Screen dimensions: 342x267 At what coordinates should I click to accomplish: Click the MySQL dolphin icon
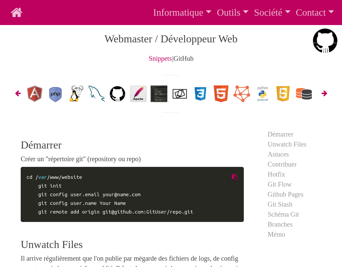click(x=97, y=94)
